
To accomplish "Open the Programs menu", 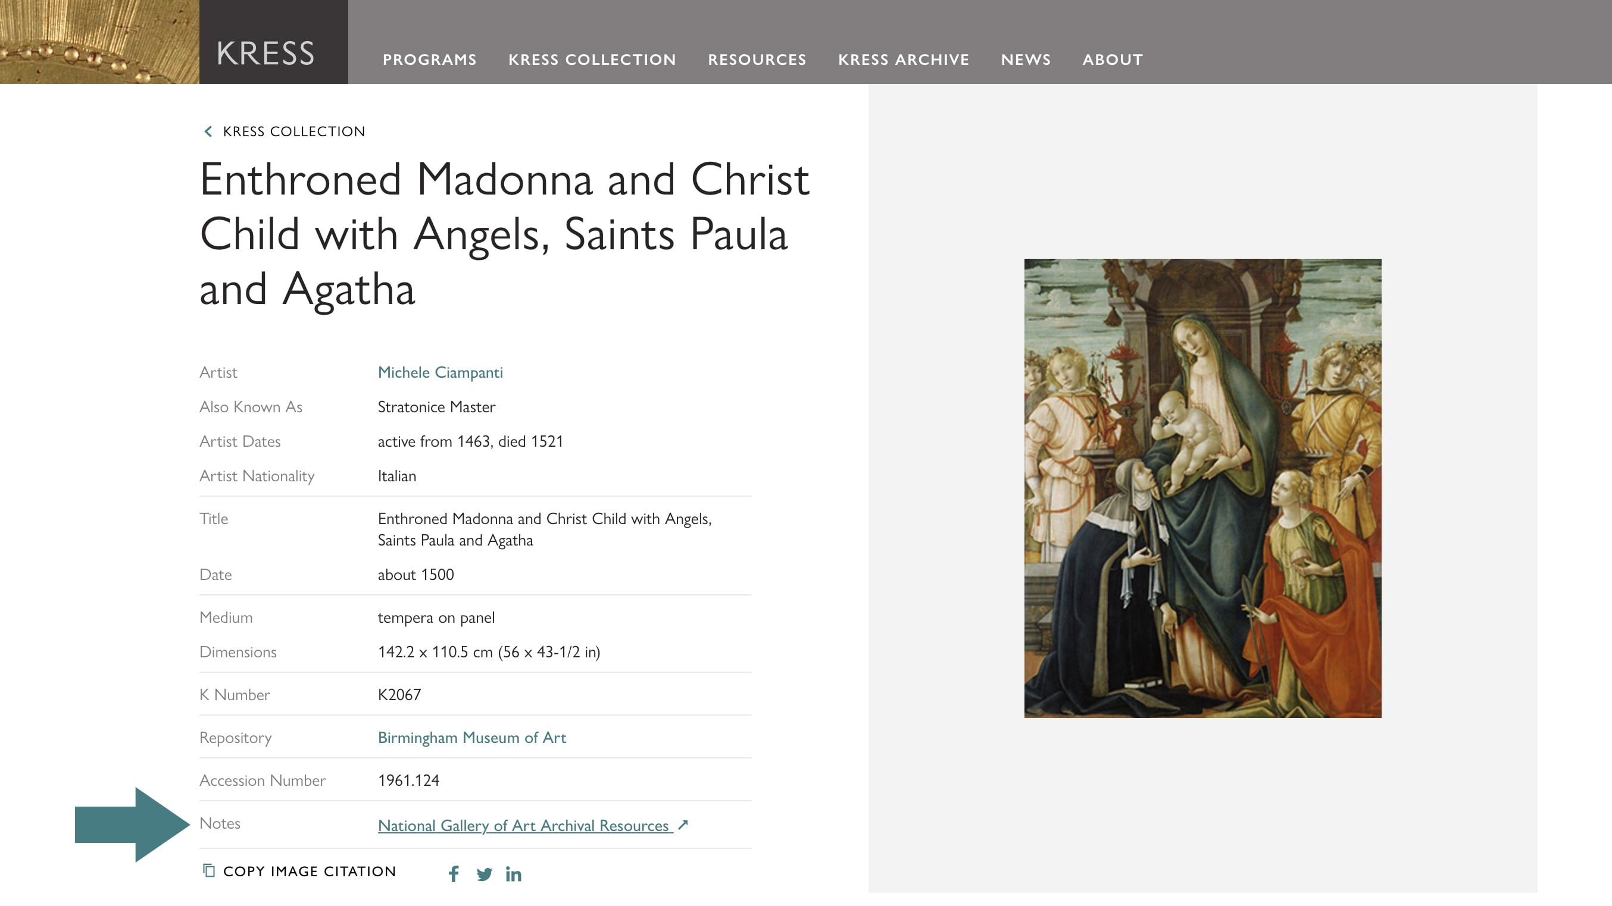I will coord(429,59).
